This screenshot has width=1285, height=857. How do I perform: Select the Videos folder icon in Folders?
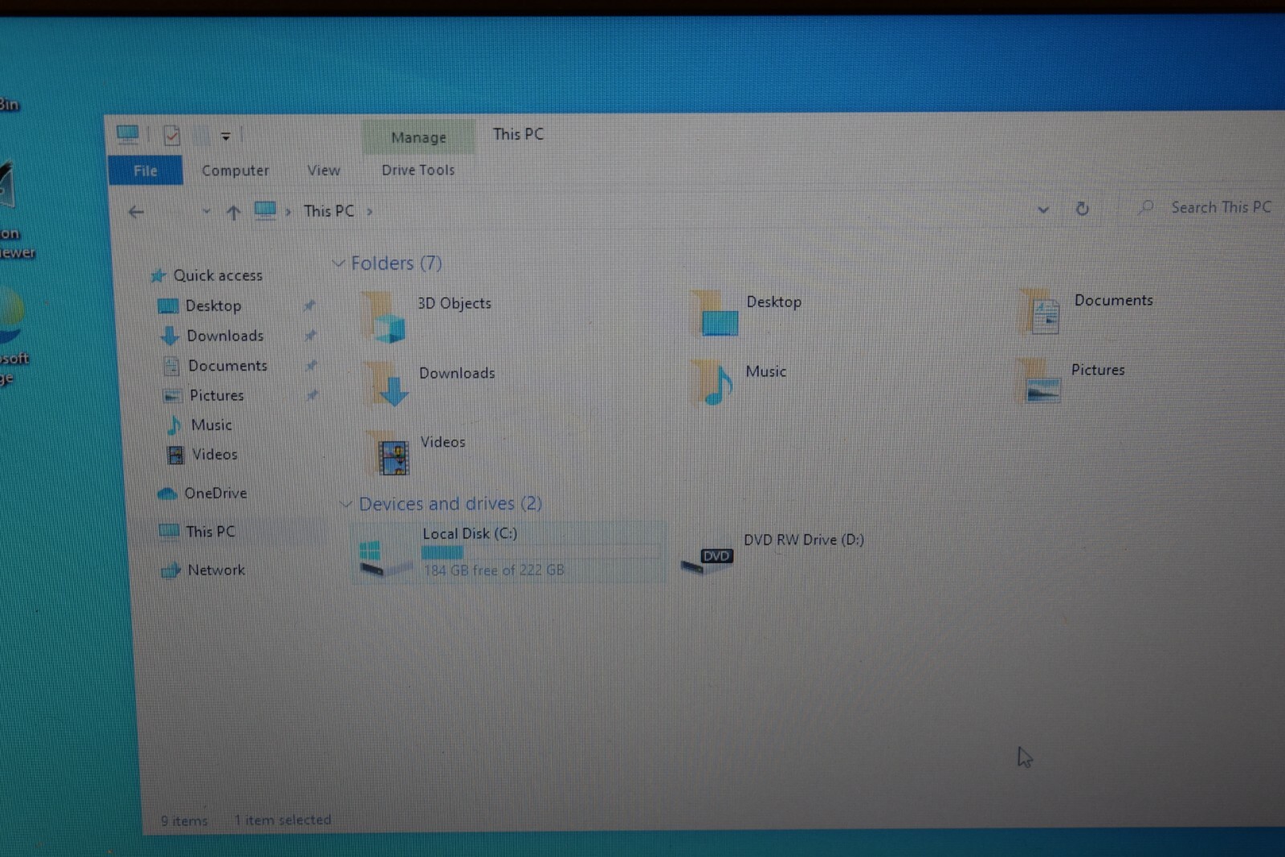point(390,453)
